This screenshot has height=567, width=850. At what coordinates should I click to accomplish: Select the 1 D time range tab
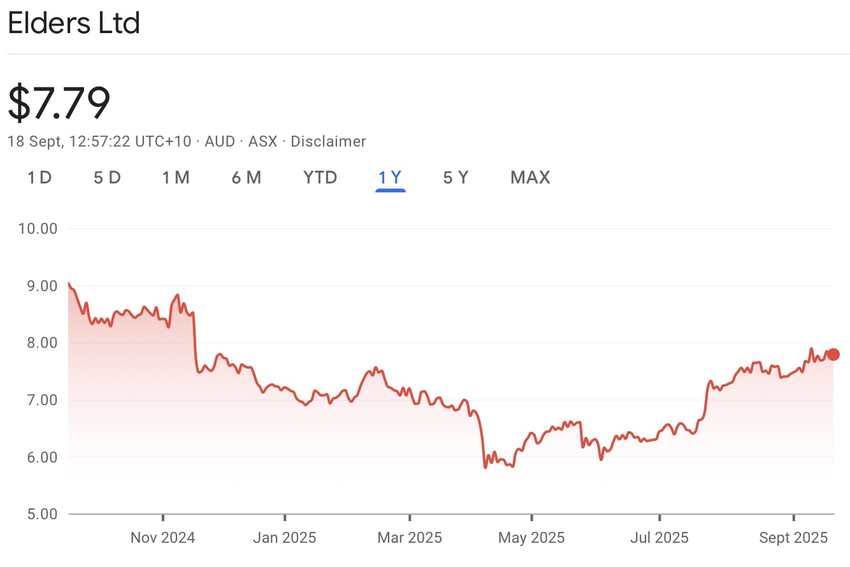point(40,177)
